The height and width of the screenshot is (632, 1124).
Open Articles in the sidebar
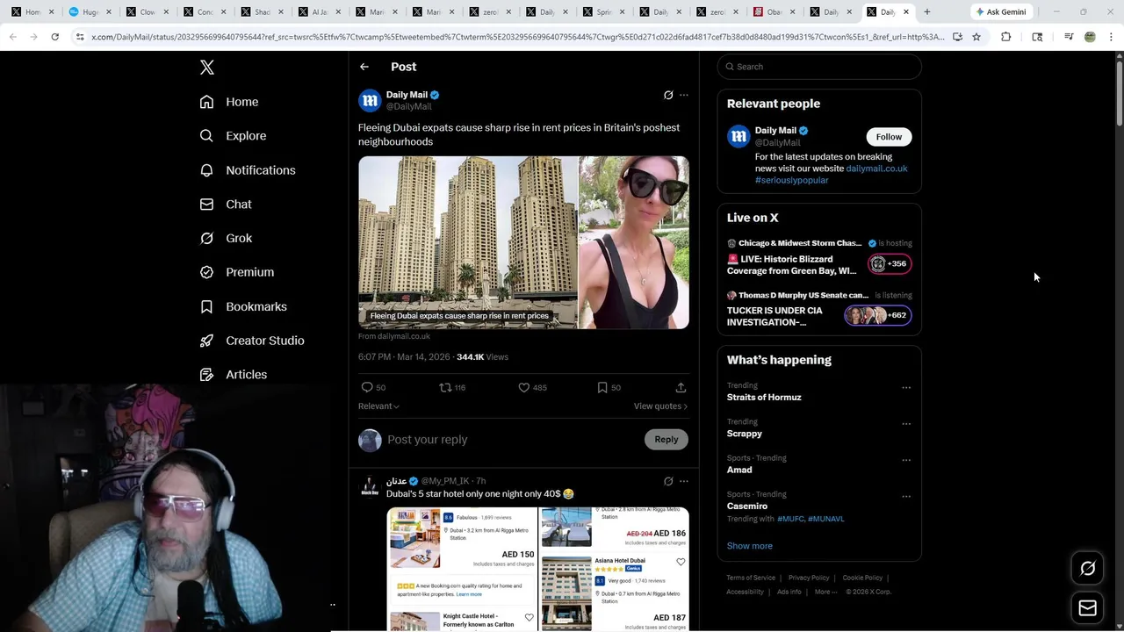pyautogui.click(x=234, y=375)
